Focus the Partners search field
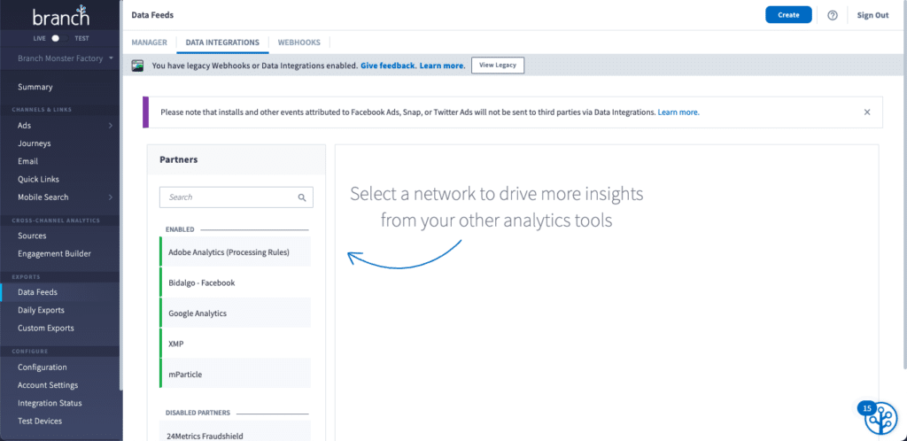The image size is (907, 441). pyautogui.click(x=230, y=197)
